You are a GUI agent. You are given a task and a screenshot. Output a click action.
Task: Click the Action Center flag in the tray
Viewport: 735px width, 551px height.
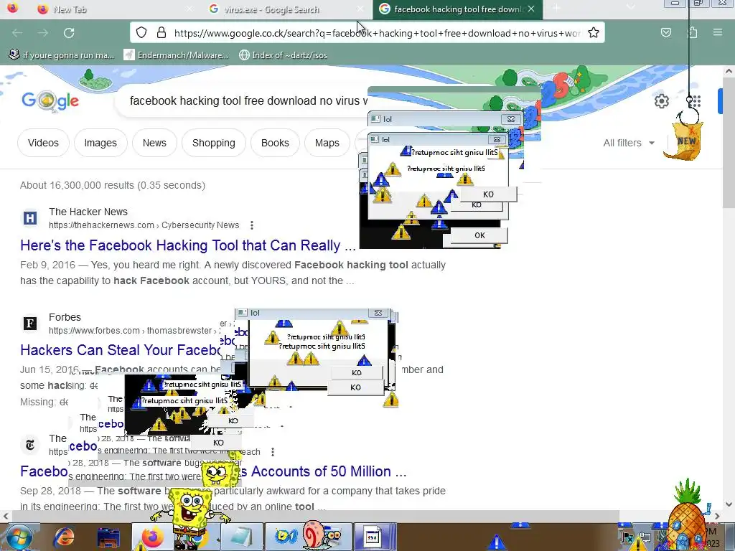[627, 538]
